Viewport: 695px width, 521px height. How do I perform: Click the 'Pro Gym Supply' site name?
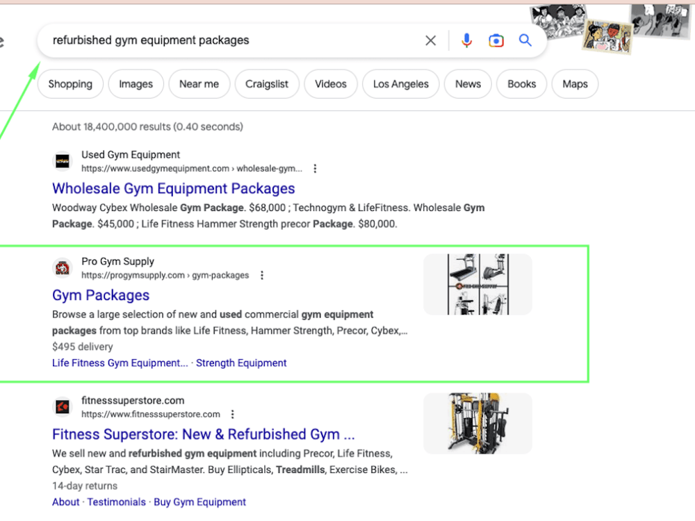[118, 262]
